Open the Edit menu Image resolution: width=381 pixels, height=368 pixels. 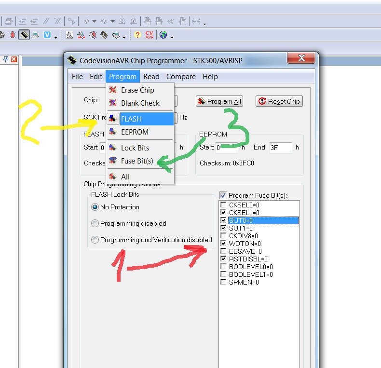pyautogui.click(x=96, y=77)
